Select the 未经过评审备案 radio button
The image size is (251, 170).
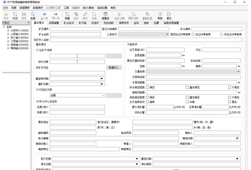pyautogui.click(x=221, y=34)
